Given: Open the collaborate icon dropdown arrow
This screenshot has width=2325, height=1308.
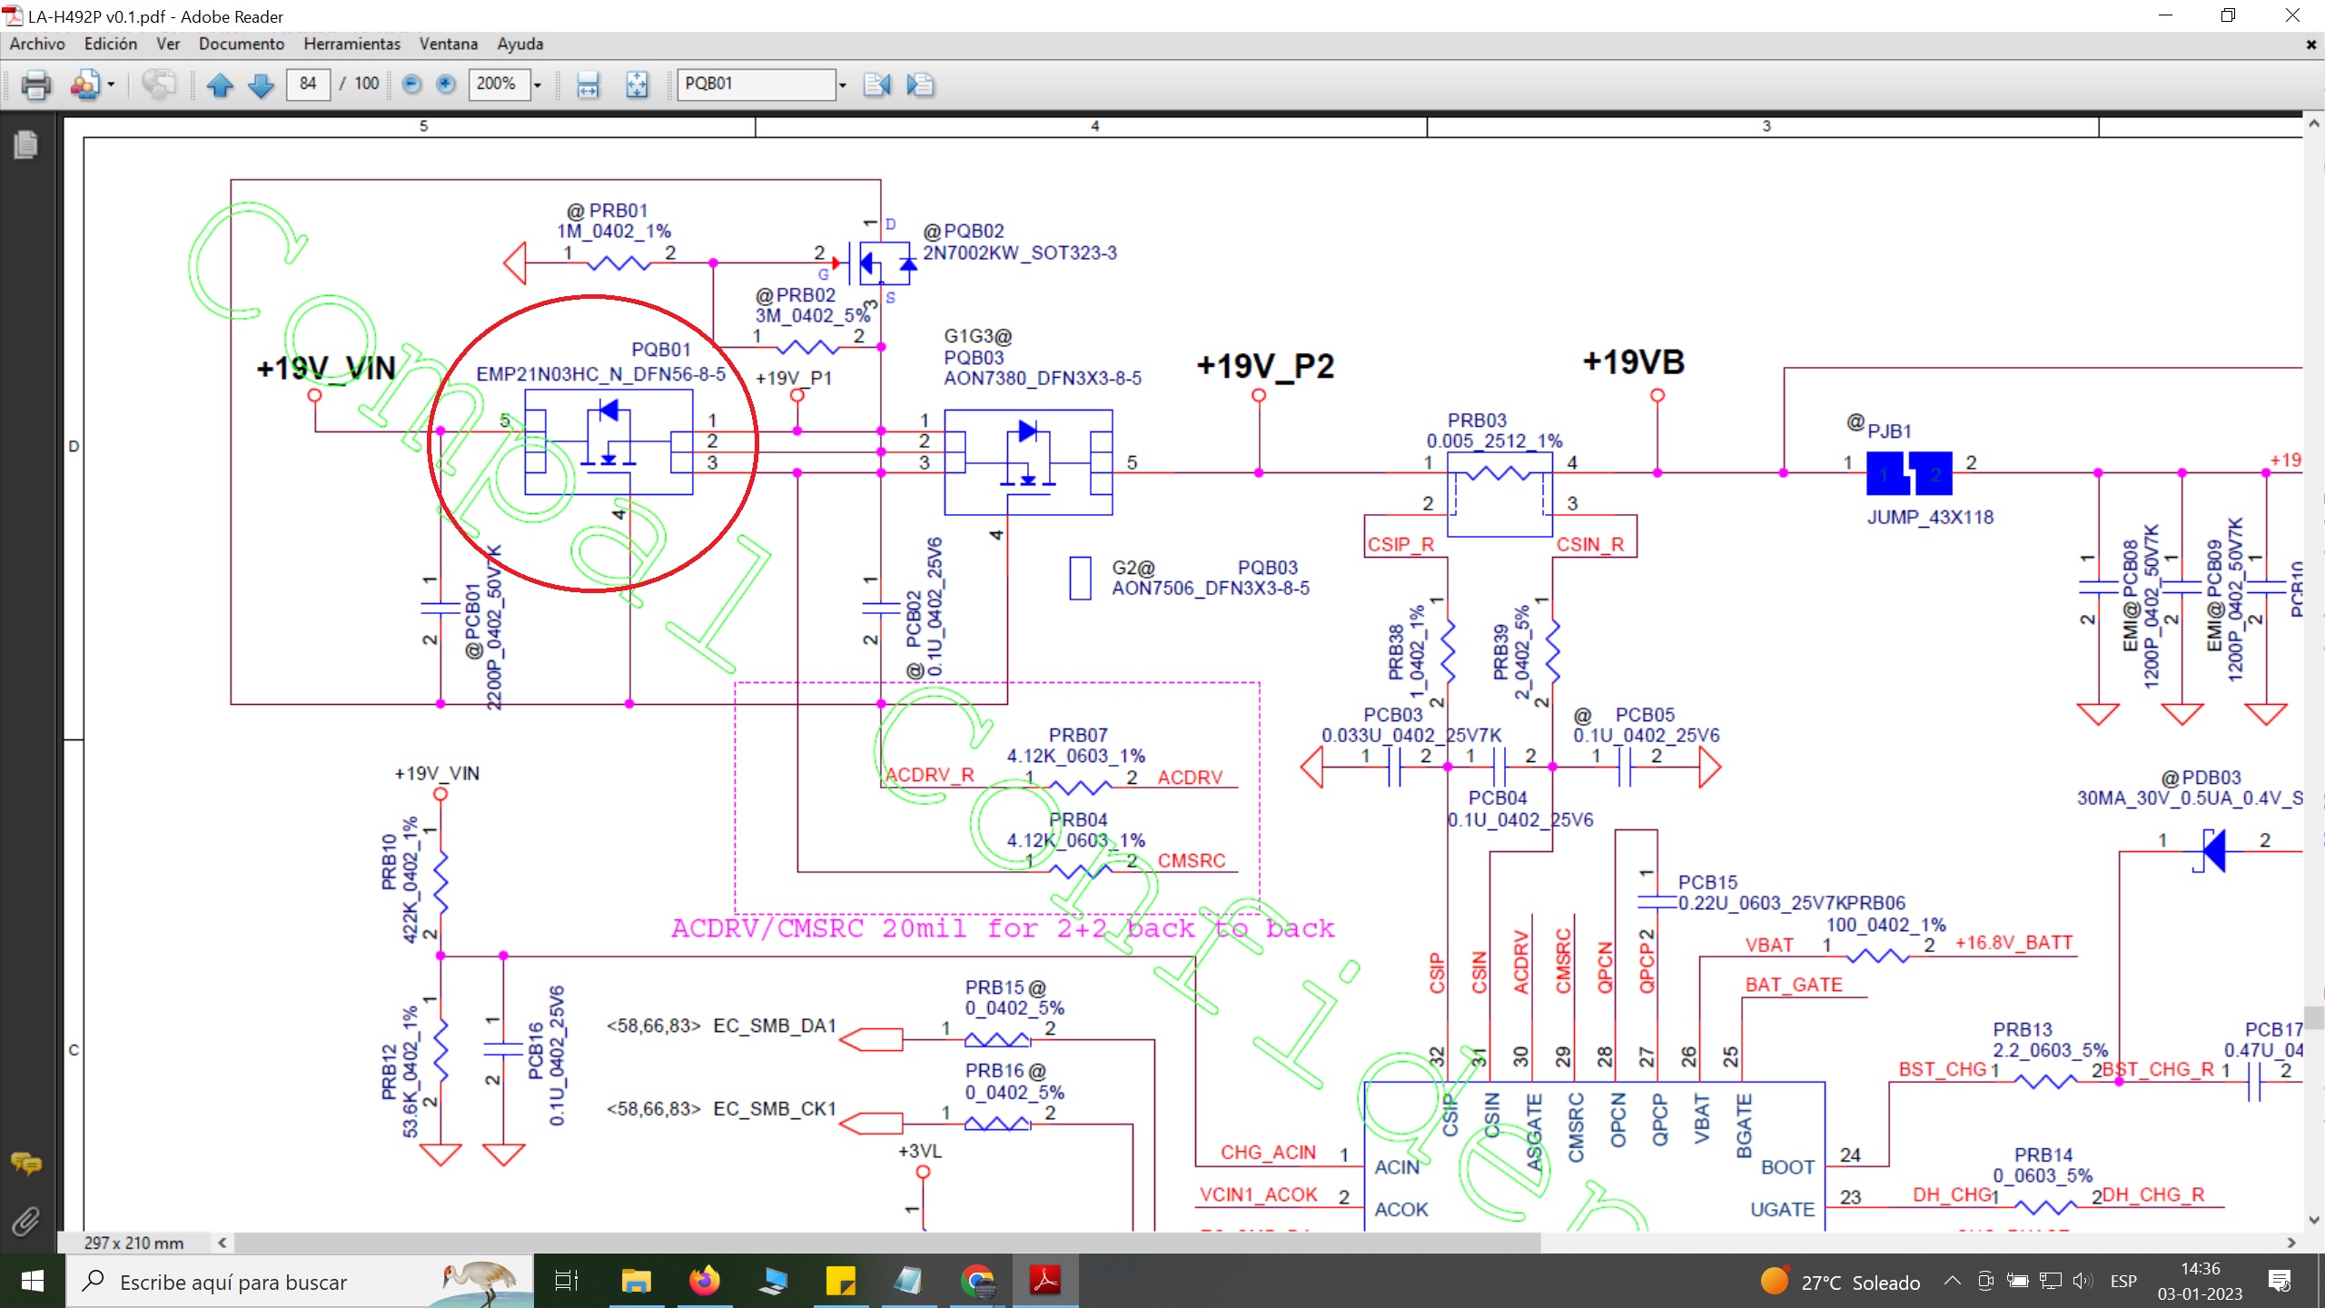Looking at the screenshot, I should 111,84.
